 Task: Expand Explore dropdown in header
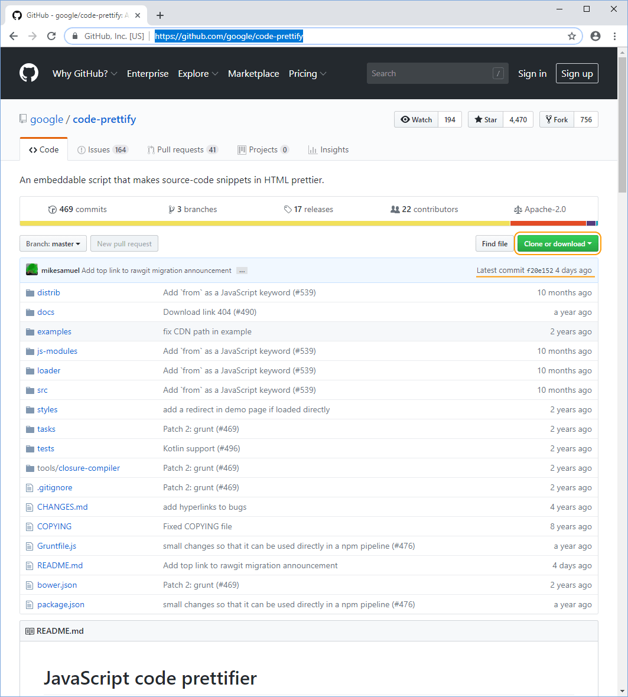pos(198,74)
